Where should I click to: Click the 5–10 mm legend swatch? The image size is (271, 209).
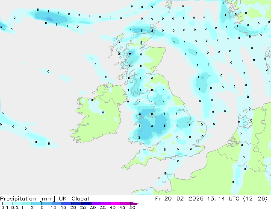click(x=47, y=203)
